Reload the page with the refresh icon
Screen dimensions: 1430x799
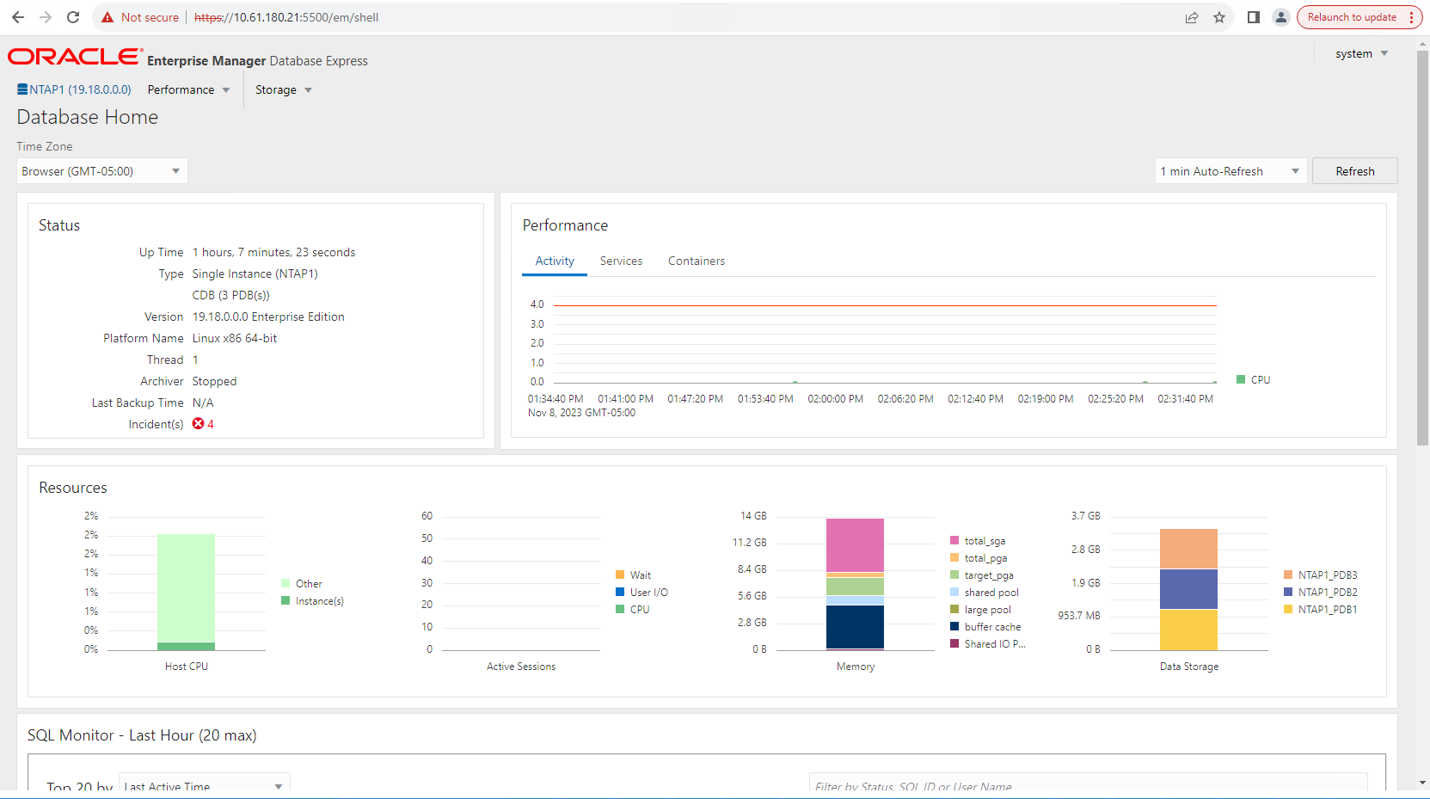(x=73, y=17)
